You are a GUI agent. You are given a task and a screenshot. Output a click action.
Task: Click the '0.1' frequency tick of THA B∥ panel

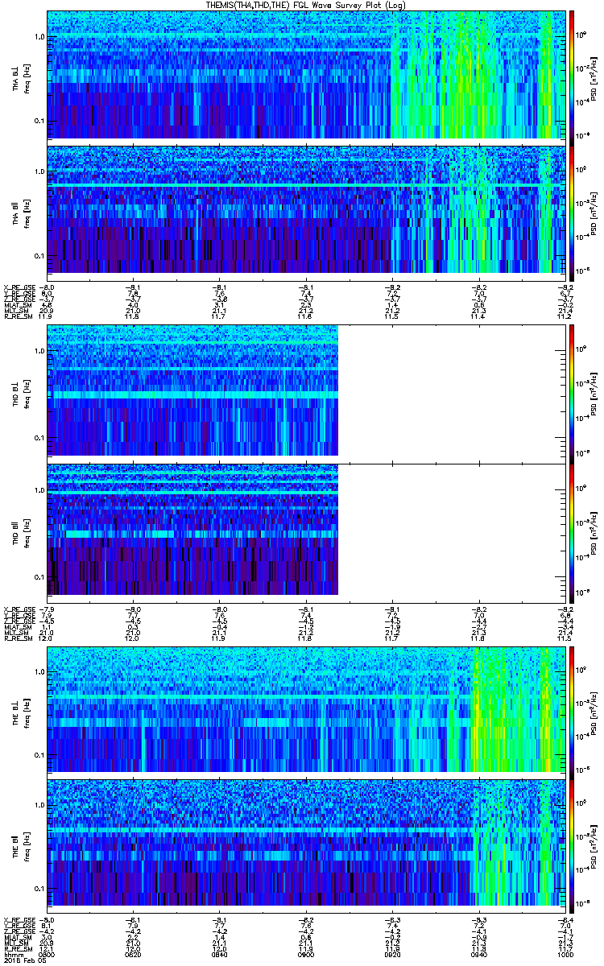point(39,256)
